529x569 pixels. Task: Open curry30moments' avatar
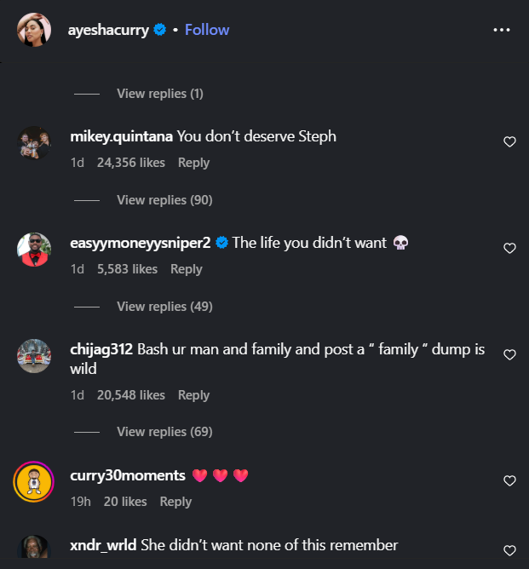(x=34, y=481)
